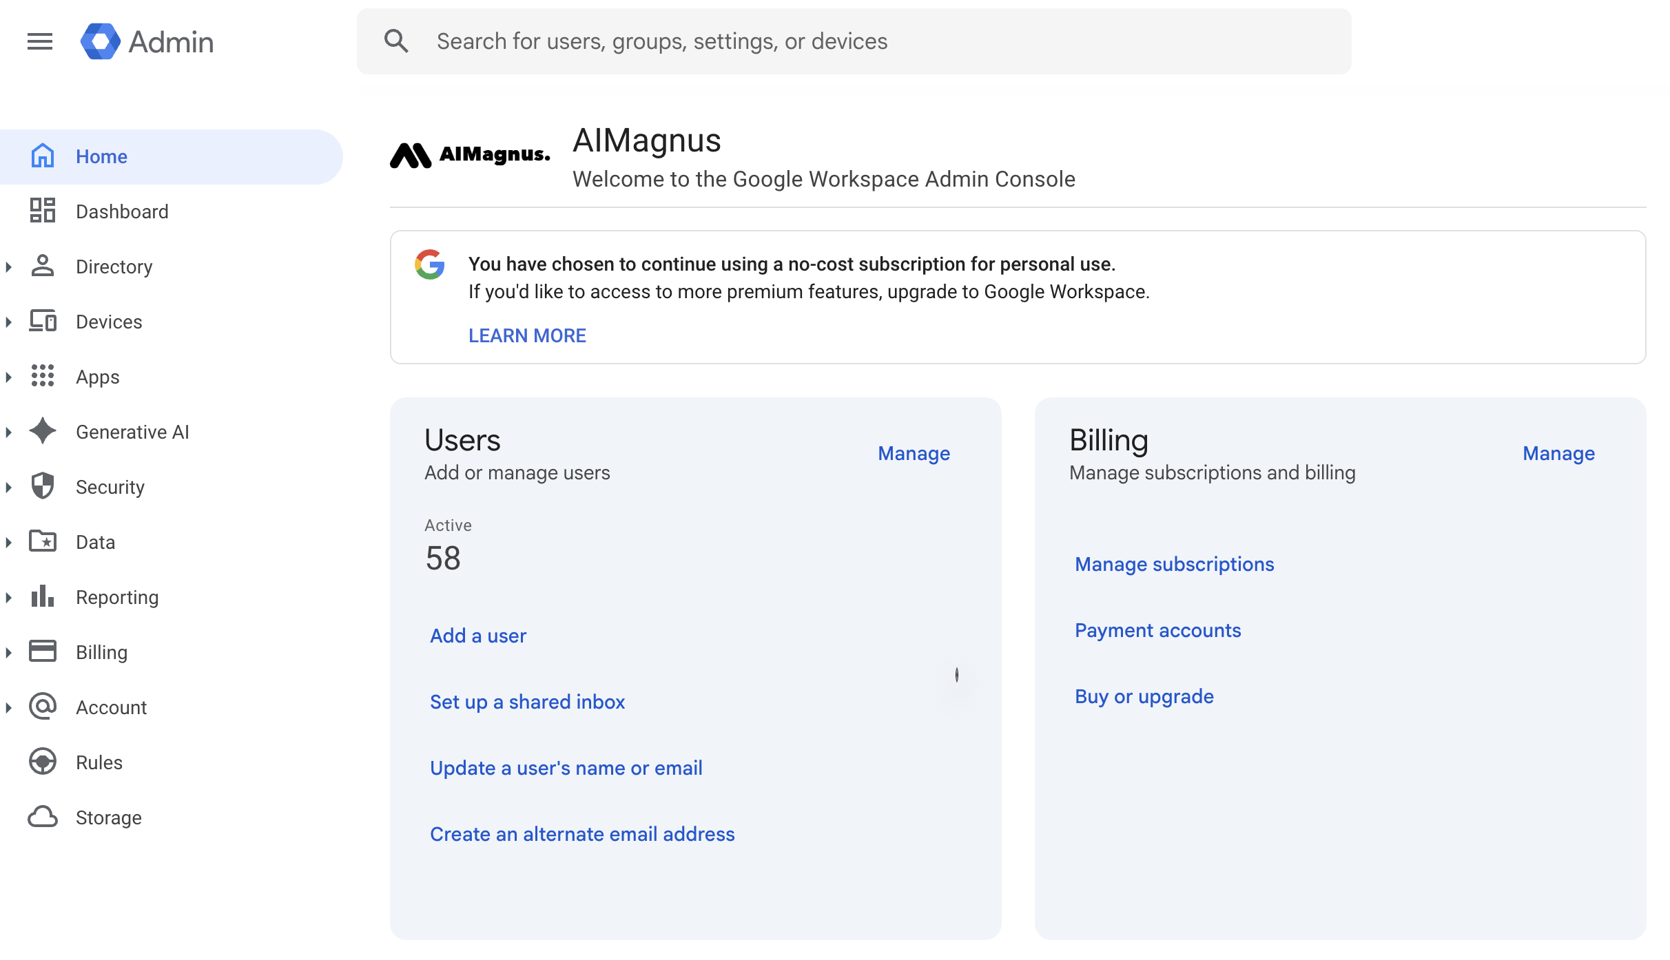This screenshot has height=960, width=1670.
Task: Click the Google Admin logo
Action: pyautogui.click(x=101, y=41)
